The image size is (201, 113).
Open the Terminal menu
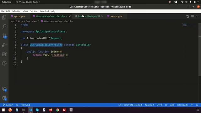pyautogui.click(x=44, y=11)
